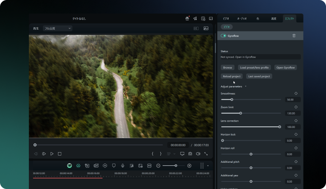Viewport: 326px width, 189px height.
Task: Click the track grid layout icon
Action: point(202,166)
